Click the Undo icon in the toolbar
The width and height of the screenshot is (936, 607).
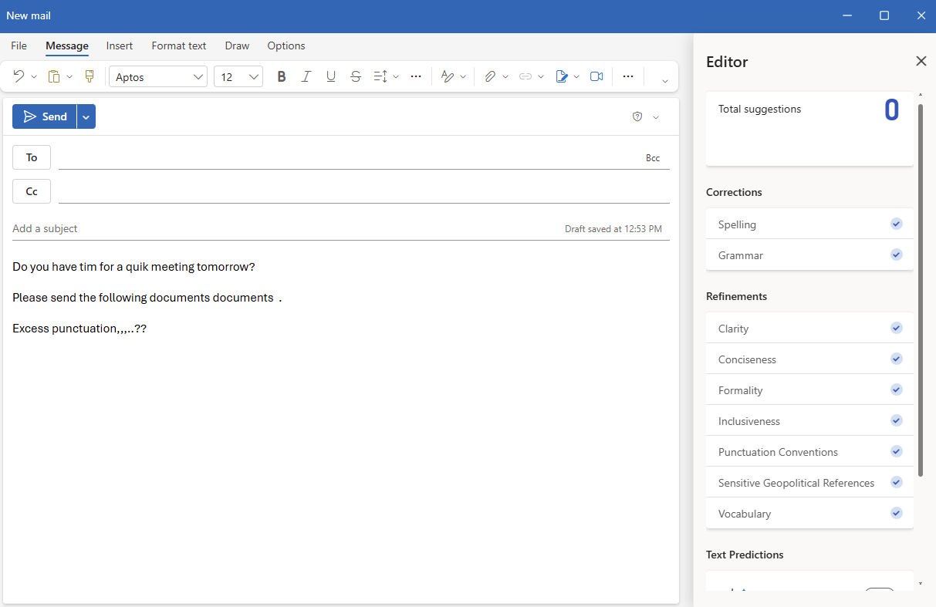click(19, 76)
